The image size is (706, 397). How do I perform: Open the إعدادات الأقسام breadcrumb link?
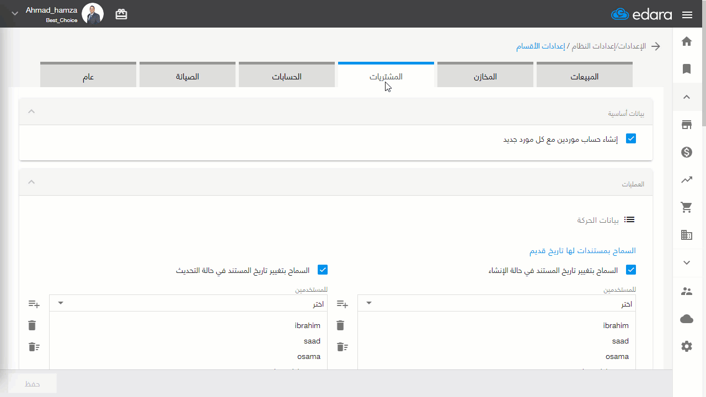point(541,46)
